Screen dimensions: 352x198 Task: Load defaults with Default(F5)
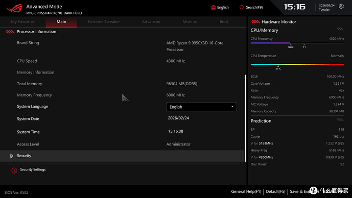click(275, 191)
